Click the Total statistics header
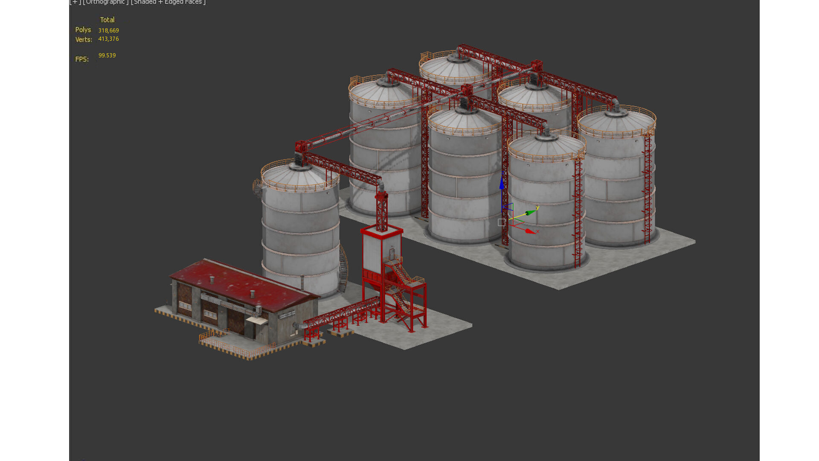Image resolution: width=819 pixels, height=461 pixels. [107, 20]
